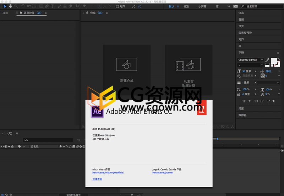Viewport: 284px width, 196px height.
Task: Open the tracking value 0 dropdown
Action: (279, 76)
